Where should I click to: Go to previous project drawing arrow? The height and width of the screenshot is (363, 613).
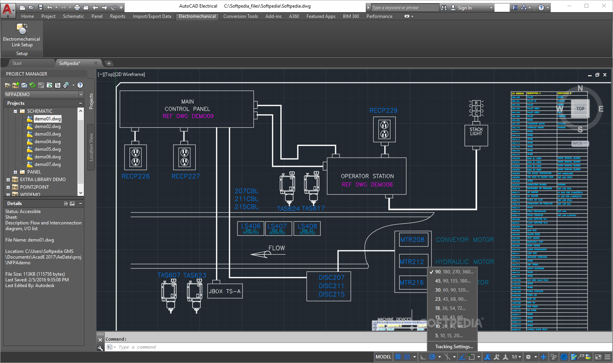(x=95, y=7)
